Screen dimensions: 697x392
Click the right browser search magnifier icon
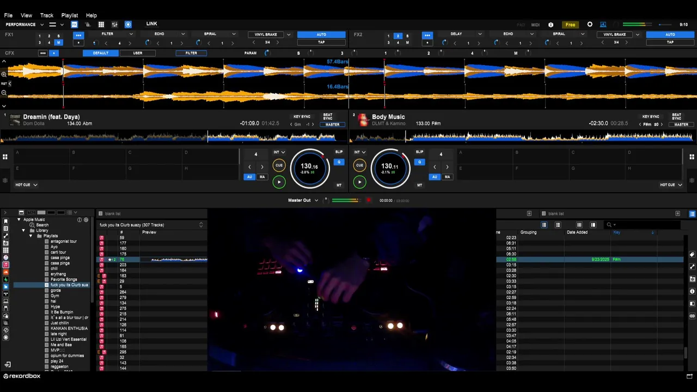(609, 225)
